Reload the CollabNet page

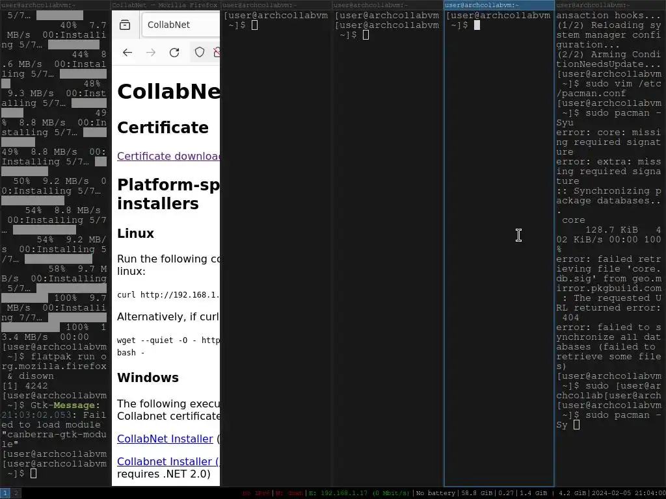pos(174,52)
